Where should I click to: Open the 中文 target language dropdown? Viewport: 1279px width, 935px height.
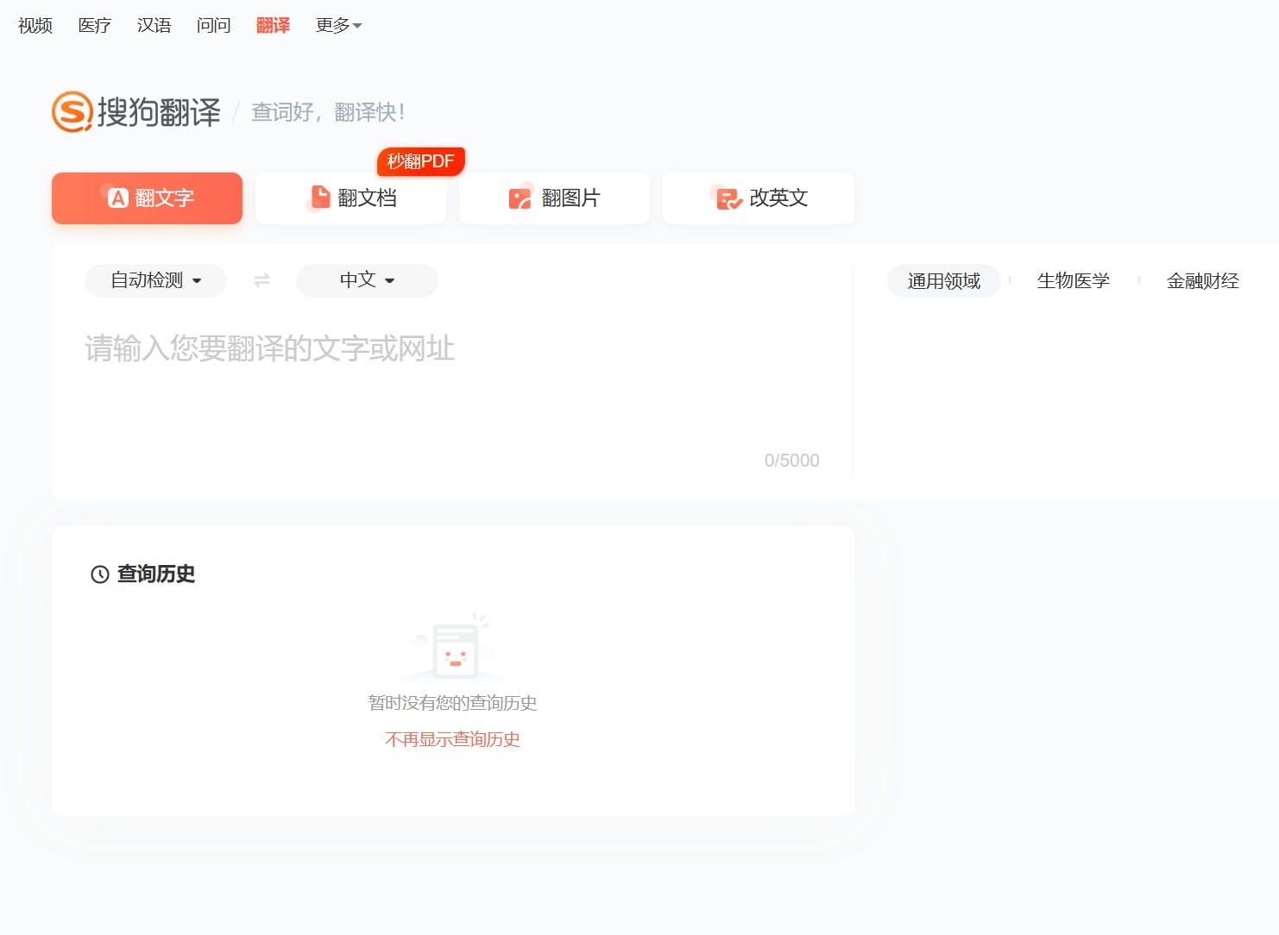coord(366,280)
